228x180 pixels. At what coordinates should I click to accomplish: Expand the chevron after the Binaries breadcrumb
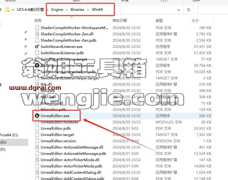tap(88, 10)
